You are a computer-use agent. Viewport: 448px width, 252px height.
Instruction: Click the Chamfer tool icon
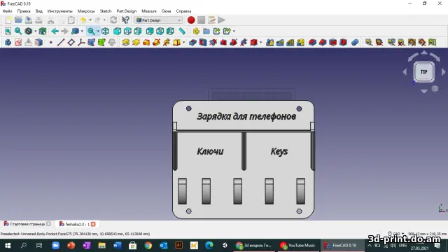(x=323, y=43)
